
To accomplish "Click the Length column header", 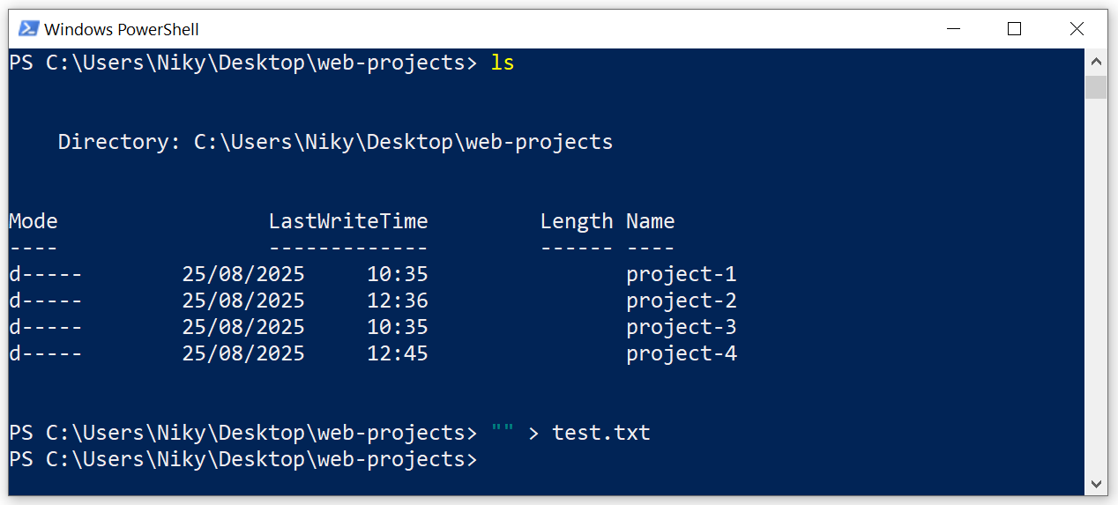I will 577,221.
